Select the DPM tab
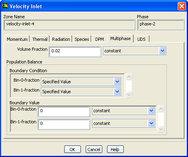Image resolution: width=188 pixels, height=157 pixels. click(100, 39)
